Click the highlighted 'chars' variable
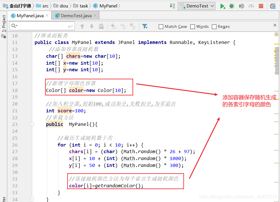 [73, 56]
